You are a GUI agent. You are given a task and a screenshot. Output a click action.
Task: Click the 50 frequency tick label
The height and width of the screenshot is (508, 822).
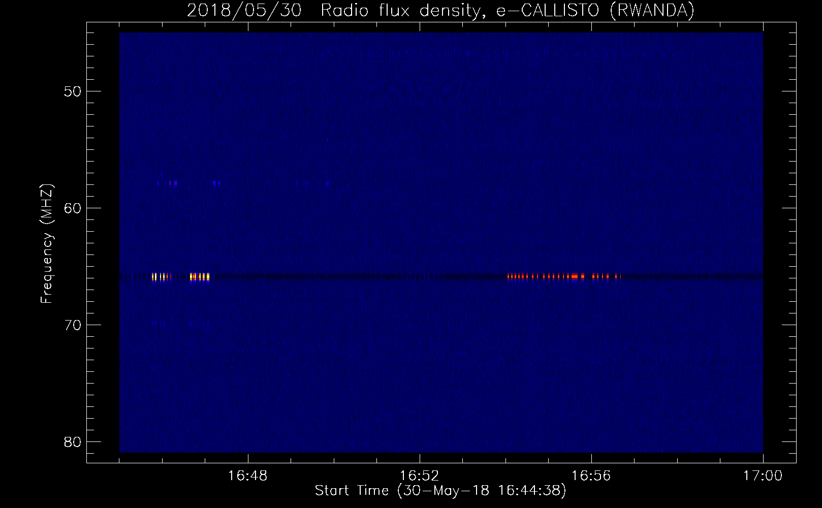click(72, 91)
